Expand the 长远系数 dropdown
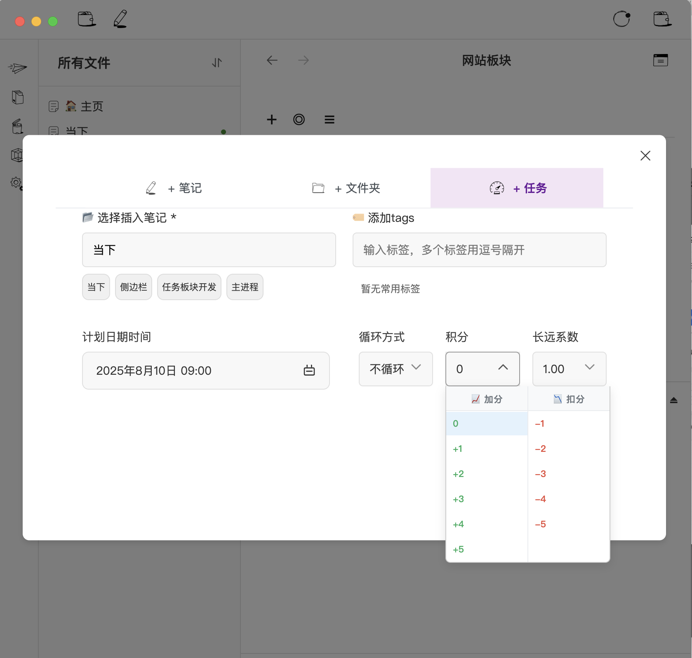This screenshot has width=692, height=658. (x=569, y=369)
